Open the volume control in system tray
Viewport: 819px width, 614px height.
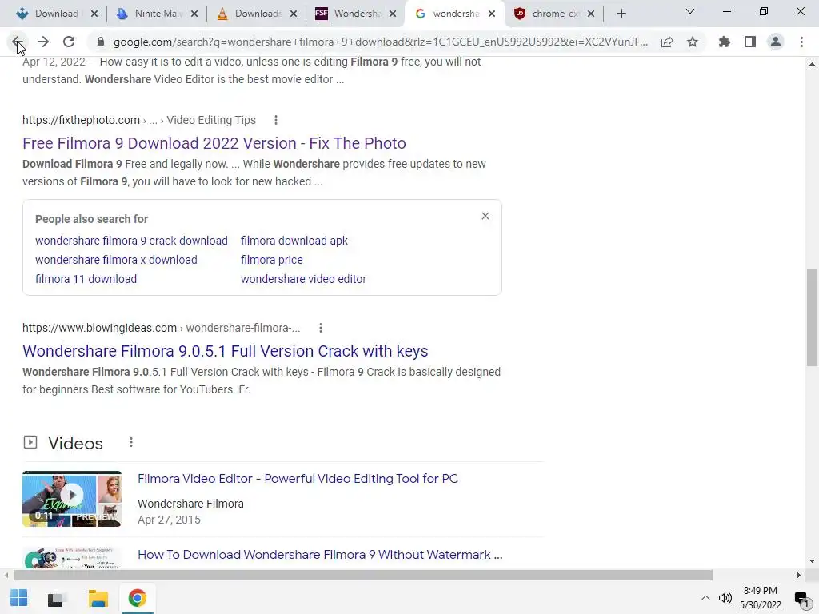[x=725, y=598]
